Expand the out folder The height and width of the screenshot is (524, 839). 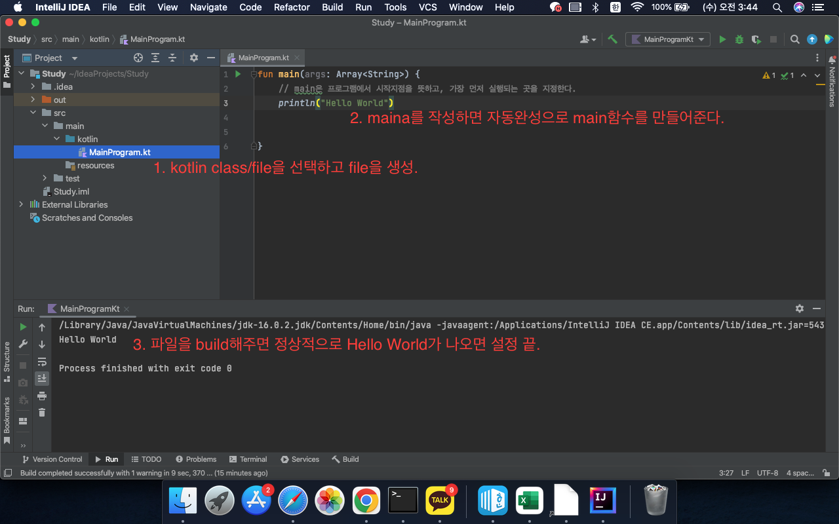coord(33,100)
